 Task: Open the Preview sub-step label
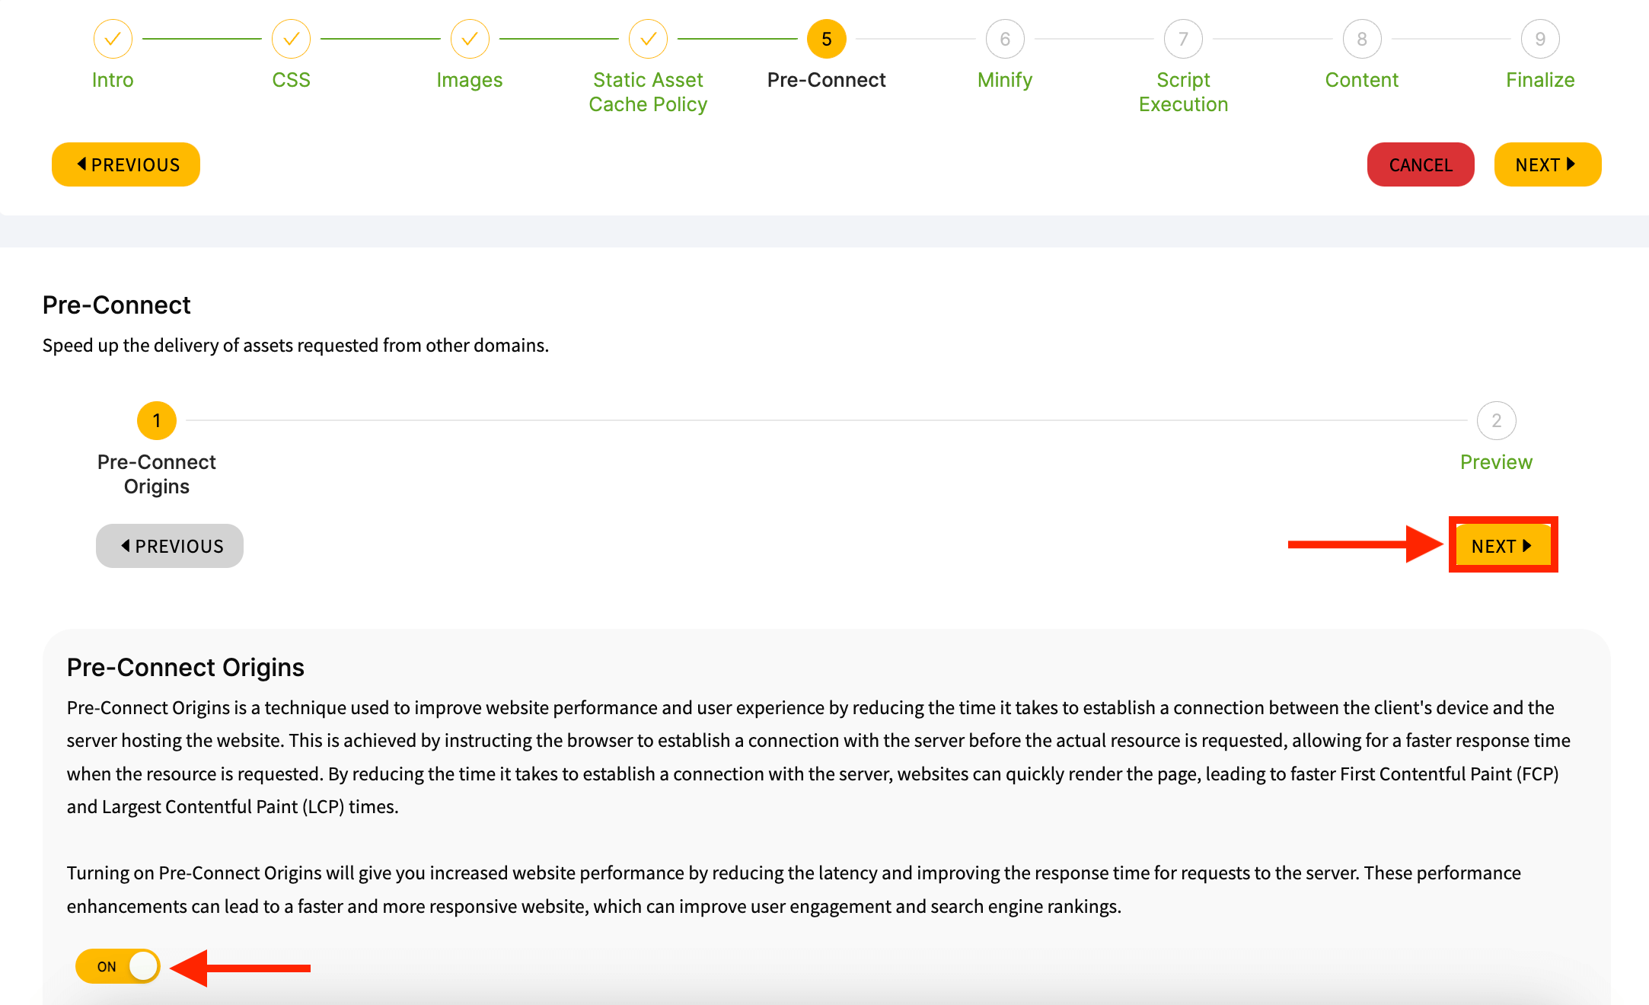click(1496, 462)
